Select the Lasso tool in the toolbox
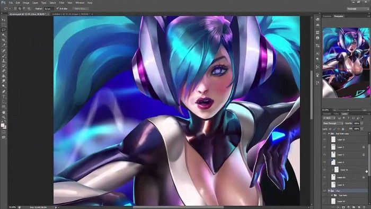The height and width of the screenshot is (209, 371). point(4,30)
